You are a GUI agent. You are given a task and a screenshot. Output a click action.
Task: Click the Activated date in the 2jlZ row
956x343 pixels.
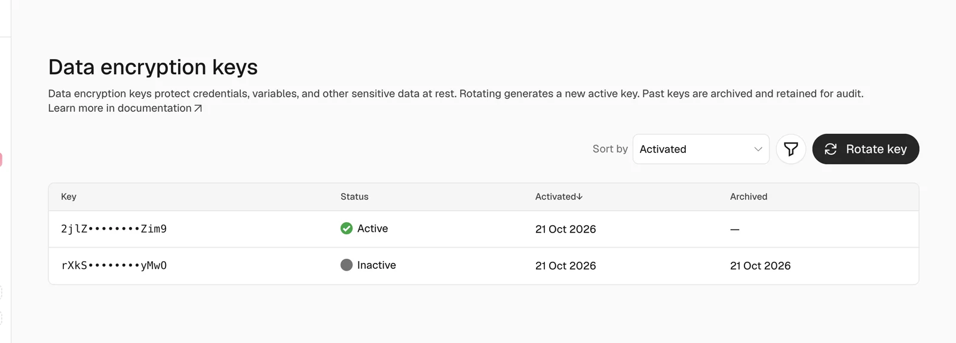click(565, 229)
